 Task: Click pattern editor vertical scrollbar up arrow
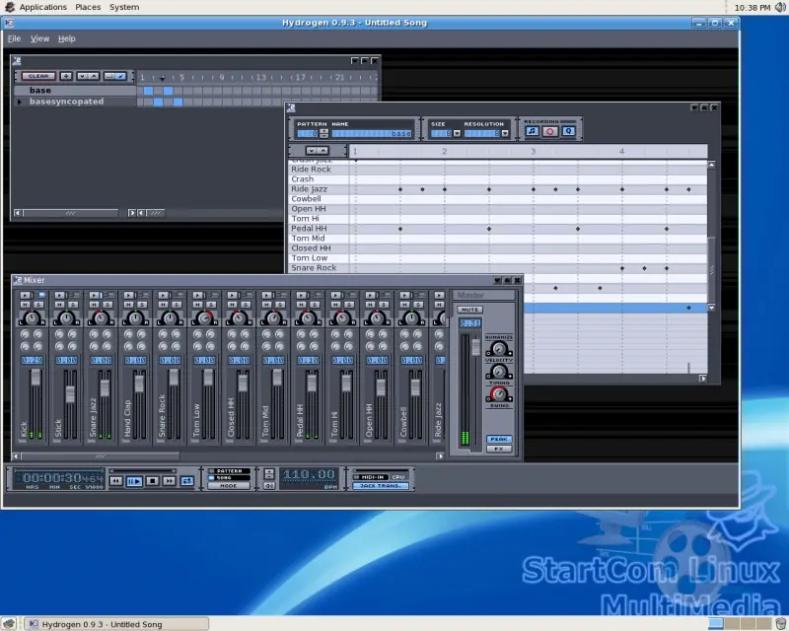tap(711, 165)
